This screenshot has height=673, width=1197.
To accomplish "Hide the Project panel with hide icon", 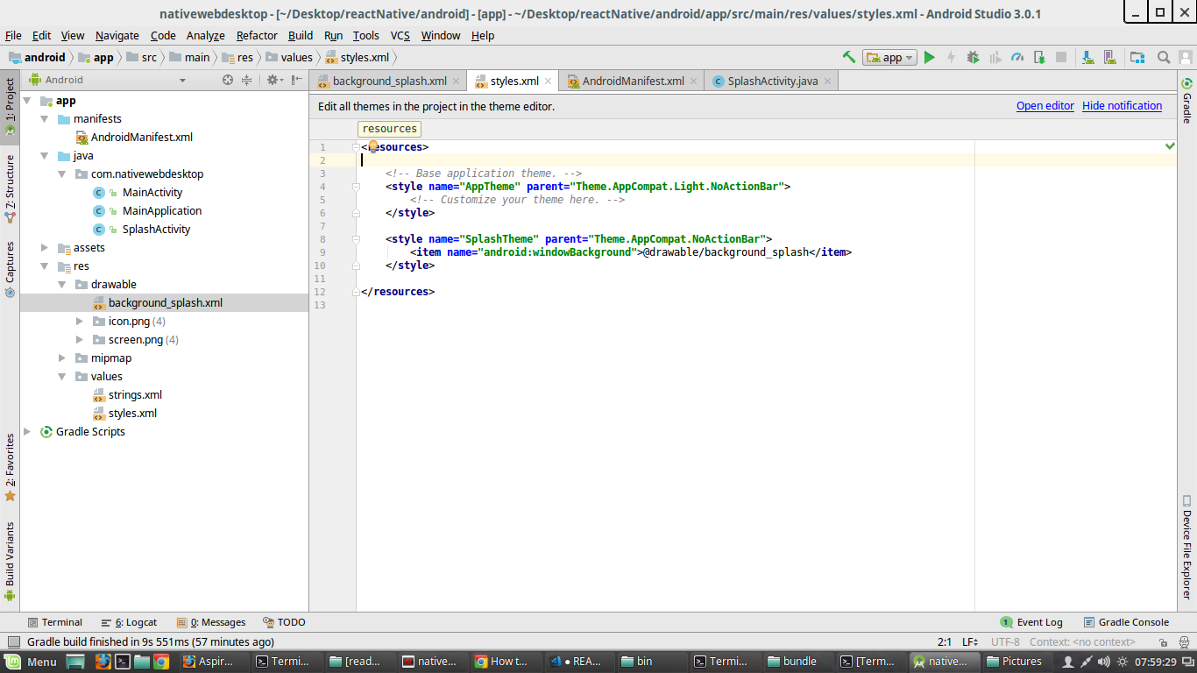I will pos(295,80).
